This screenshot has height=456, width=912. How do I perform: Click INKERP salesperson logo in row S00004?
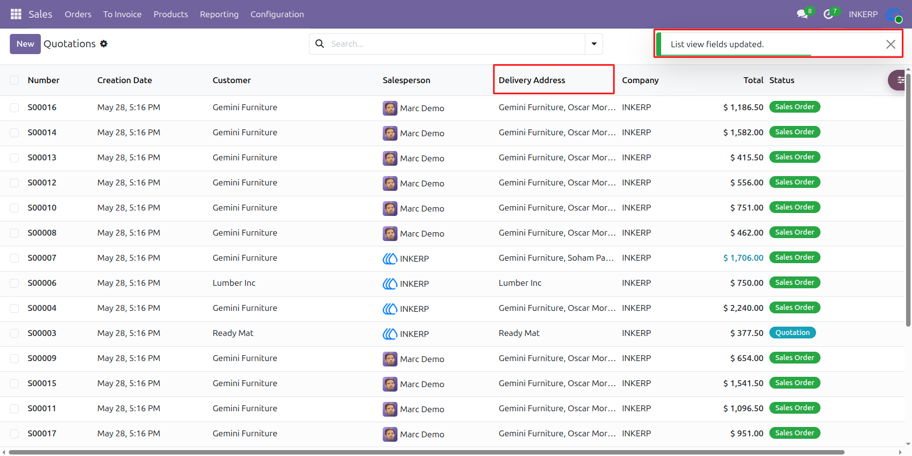(390, 309)
